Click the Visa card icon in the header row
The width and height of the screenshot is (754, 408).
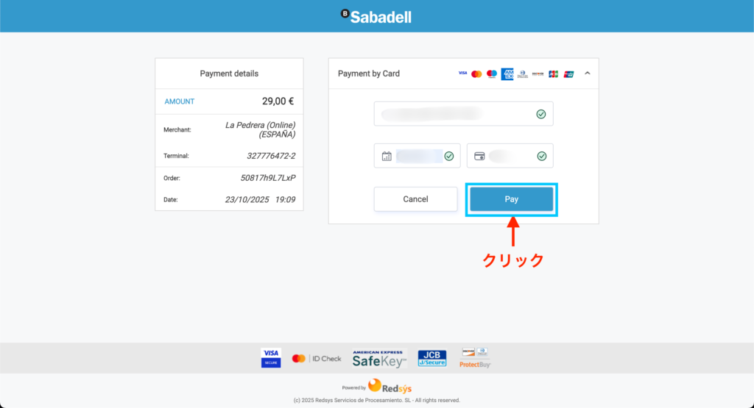462,74
